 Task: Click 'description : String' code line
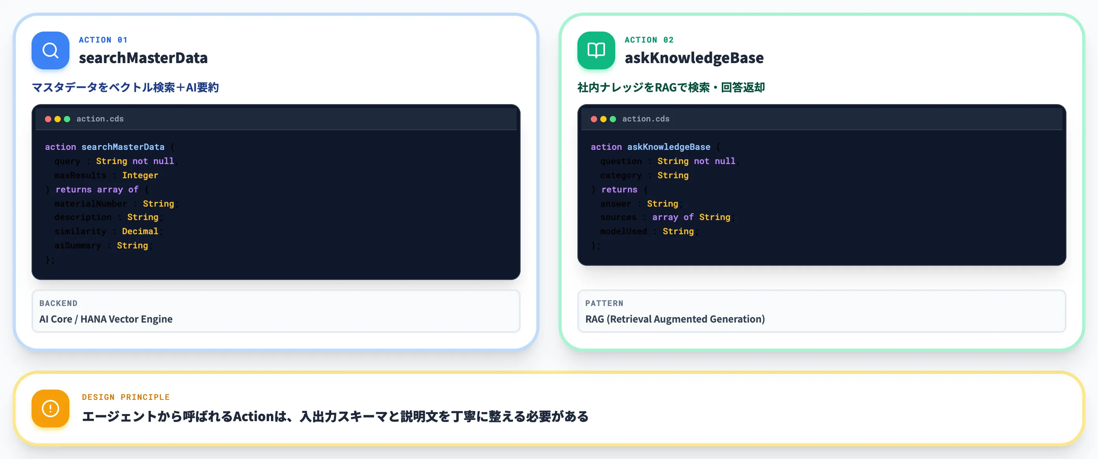108,217
